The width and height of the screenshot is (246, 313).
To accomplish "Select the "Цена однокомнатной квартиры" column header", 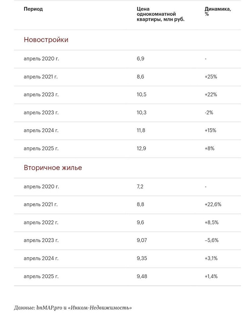I will pyautogui.click(x=160, y=14).
